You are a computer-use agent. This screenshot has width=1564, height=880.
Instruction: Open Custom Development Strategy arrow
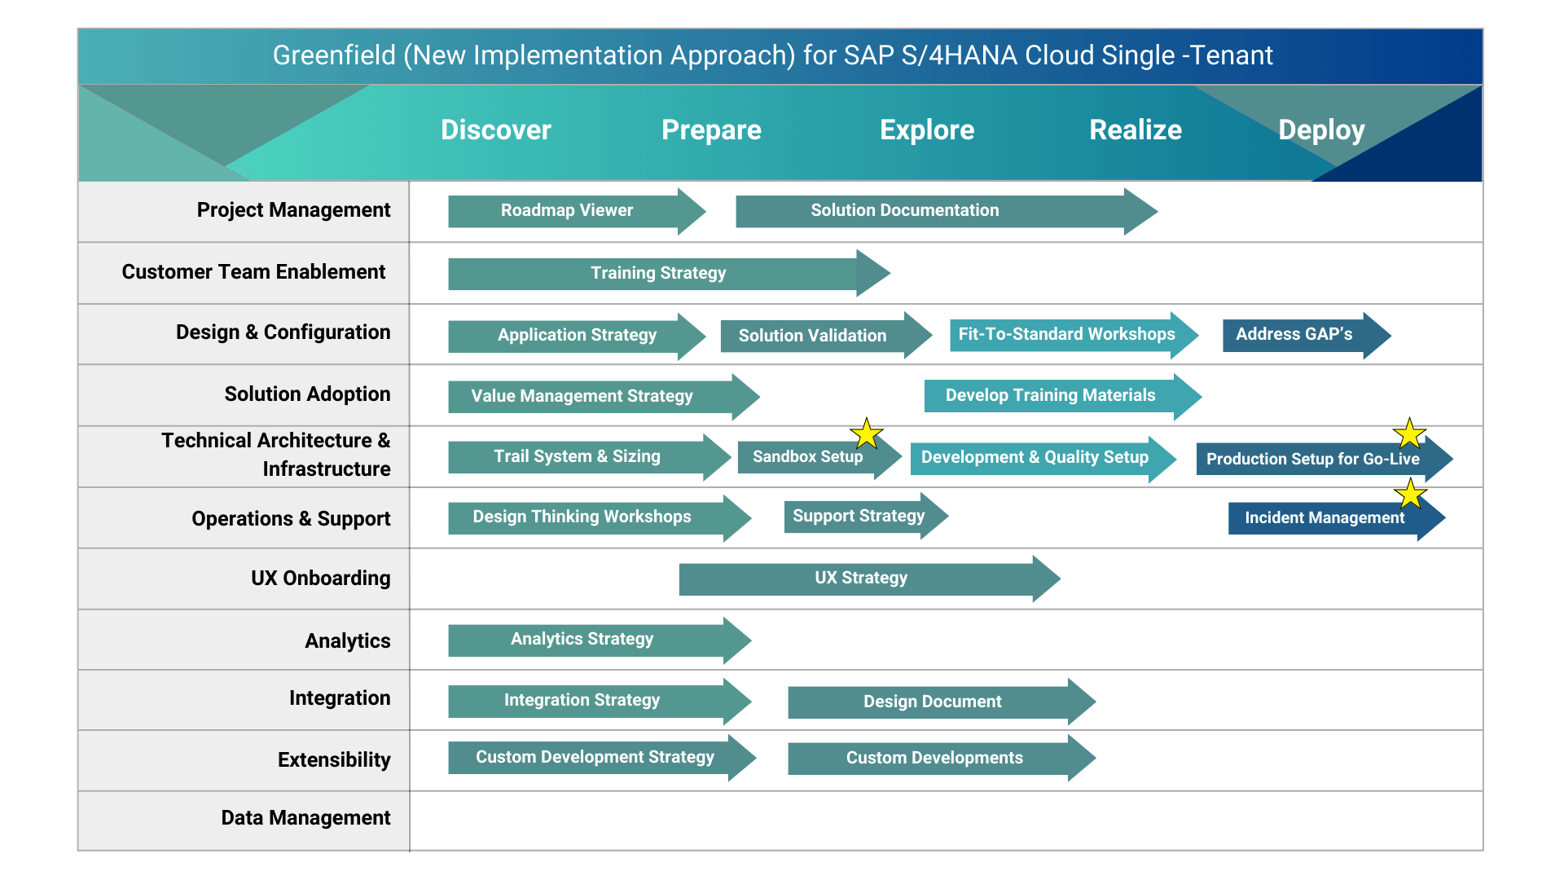point(602,758)
